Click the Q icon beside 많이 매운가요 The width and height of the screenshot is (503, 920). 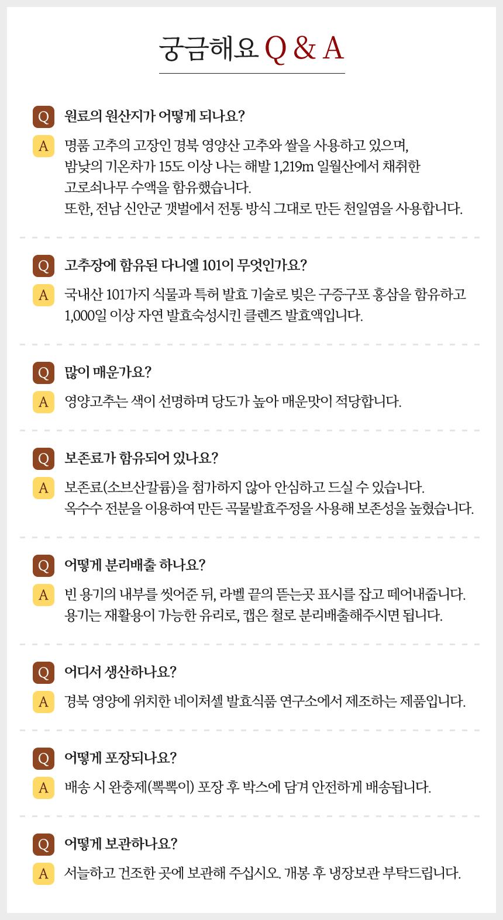pos(43,373)
